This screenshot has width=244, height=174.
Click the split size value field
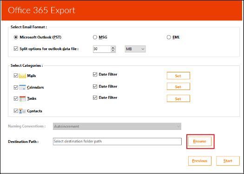pos(102,49)
